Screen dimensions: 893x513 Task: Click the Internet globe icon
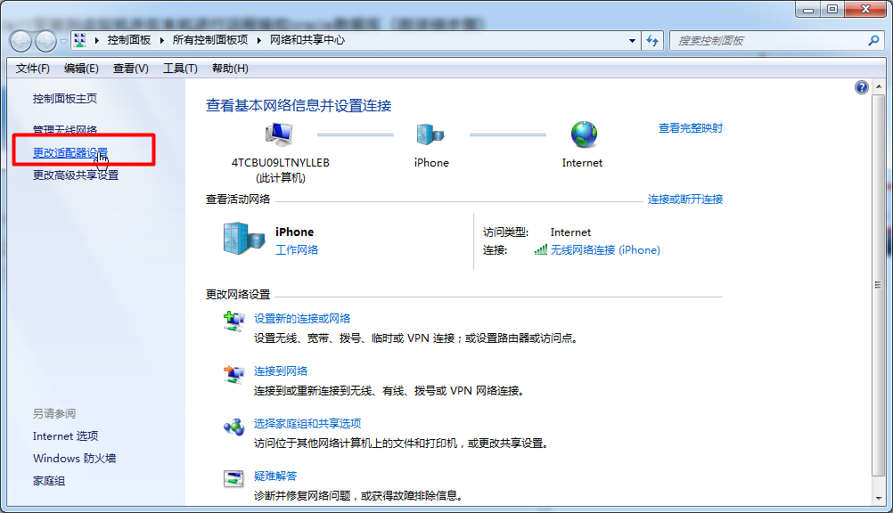point(584,135)
